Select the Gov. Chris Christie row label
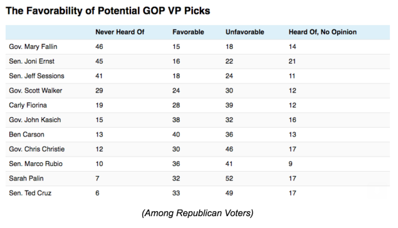398x228 pixels. pos(37,149)
